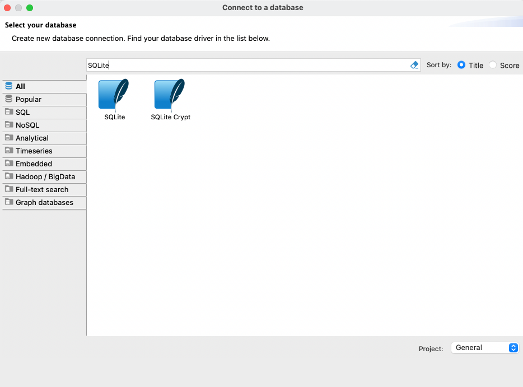
Task: Choose the SQLite Crypt driver icon
Action: [170, 94]
